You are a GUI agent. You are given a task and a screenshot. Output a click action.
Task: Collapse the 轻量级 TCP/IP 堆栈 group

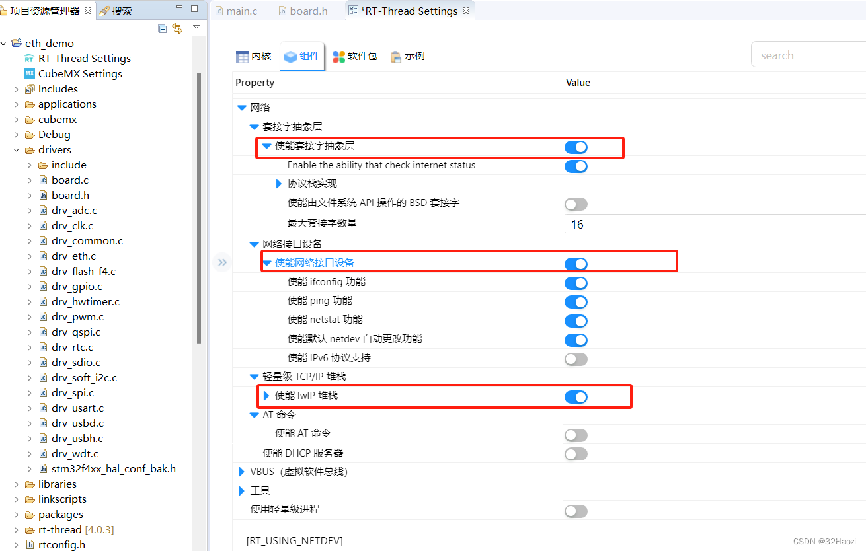254,377
